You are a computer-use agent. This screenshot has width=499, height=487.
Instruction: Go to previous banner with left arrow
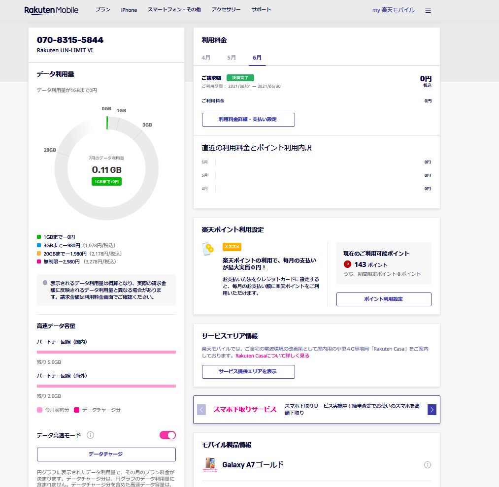click(201, 410)
